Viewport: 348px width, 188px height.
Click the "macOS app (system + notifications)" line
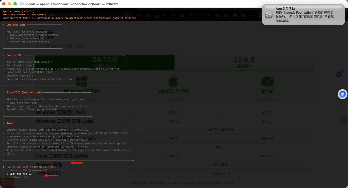click(33, 35)
